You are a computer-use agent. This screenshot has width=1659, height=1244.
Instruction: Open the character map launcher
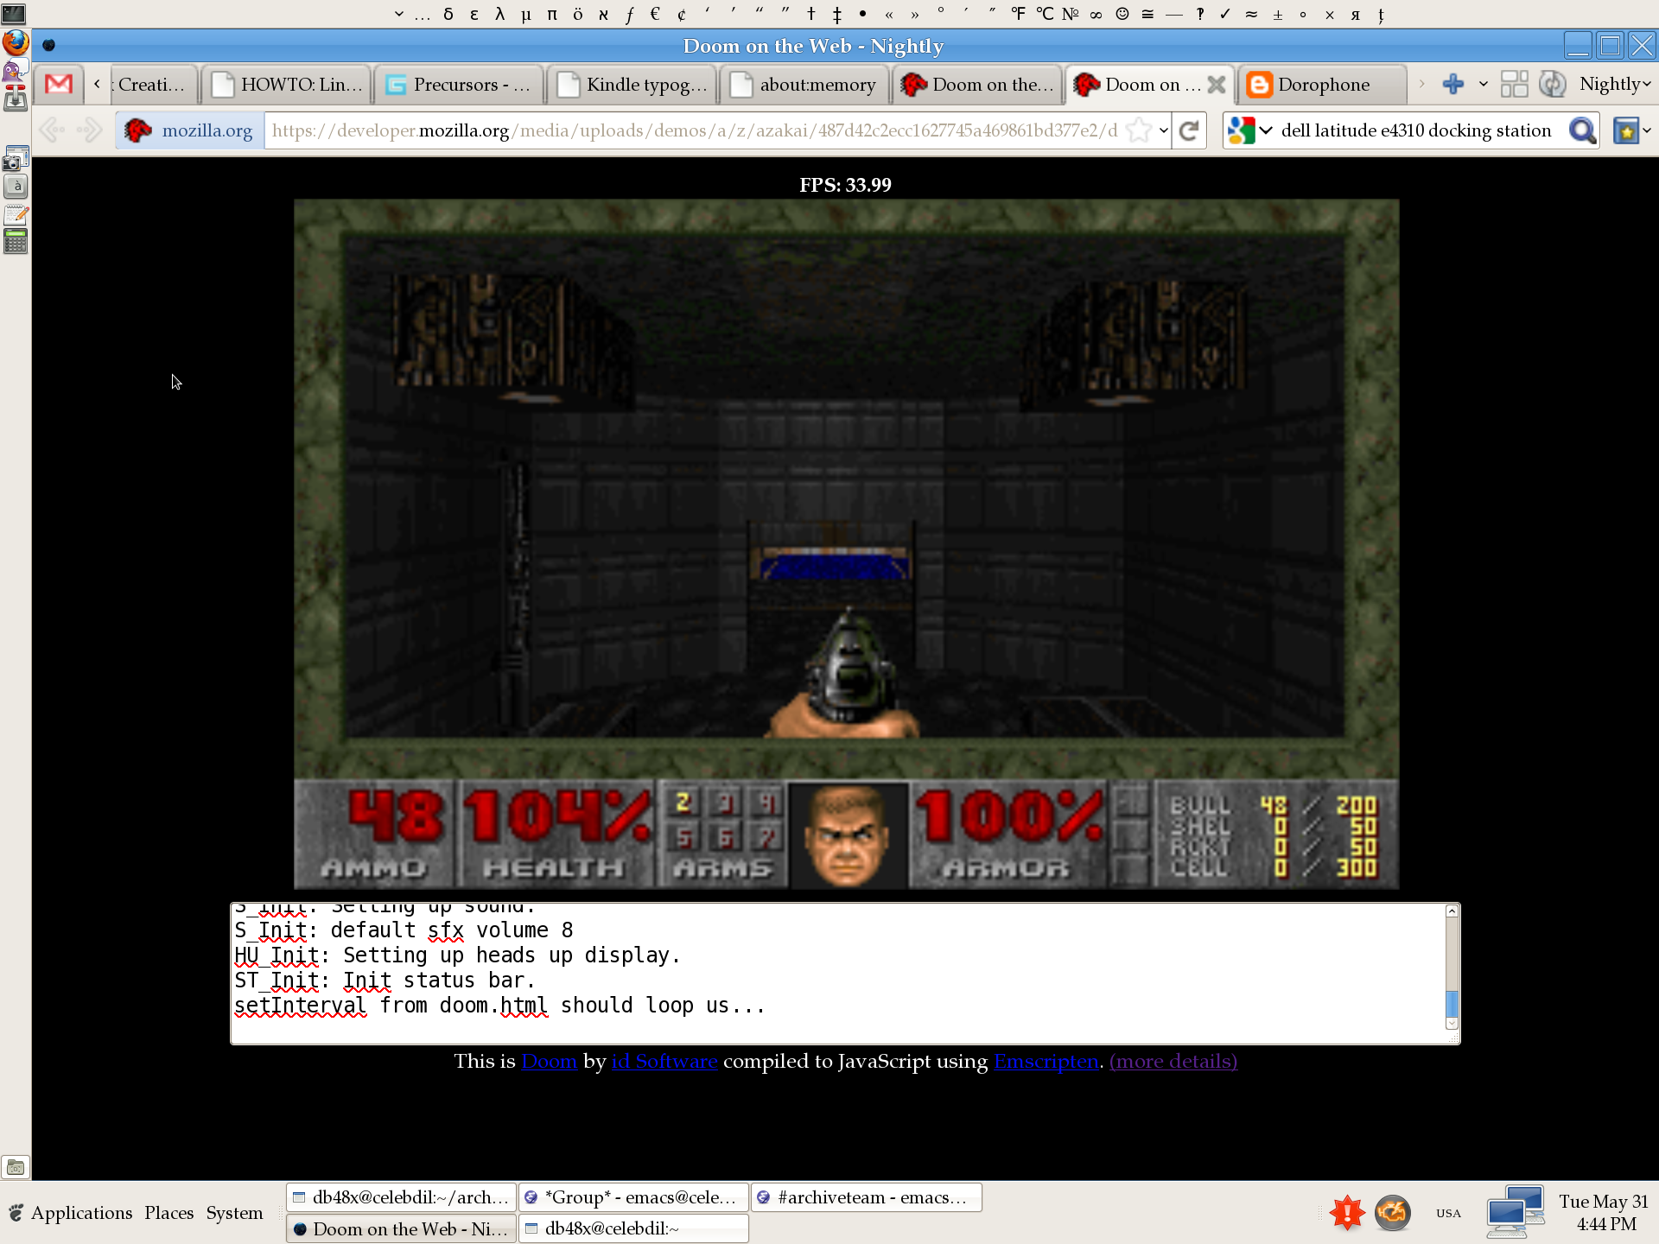(16, 187)
